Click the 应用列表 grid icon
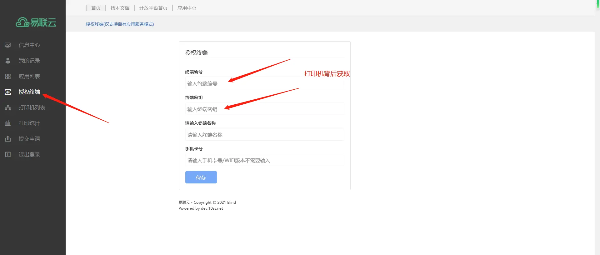The height and width of the screenshot is (255, 600). pyautogui.click(x=8, y=76)
